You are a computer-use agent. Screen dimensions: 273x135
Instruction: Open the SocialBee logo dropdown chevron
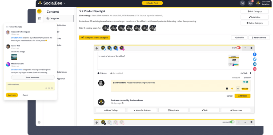tap(65, 3)
